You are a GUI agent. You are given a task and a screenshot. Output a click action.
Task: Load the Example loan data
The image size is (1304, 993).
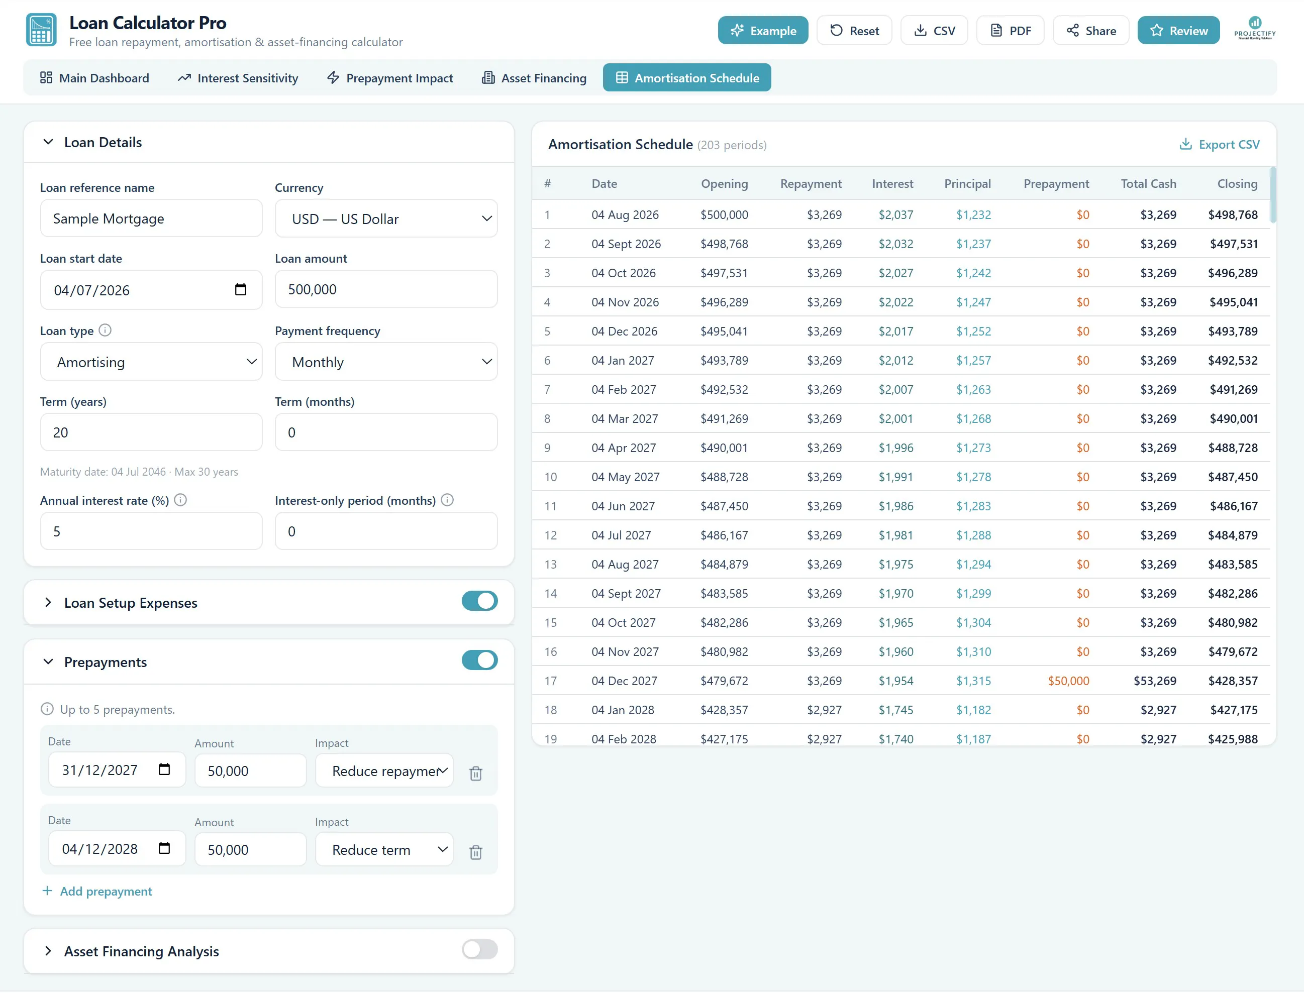point(763,31)
